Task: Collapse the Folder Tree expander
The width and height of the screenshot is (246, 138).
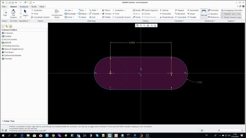Action: (3, 121)
